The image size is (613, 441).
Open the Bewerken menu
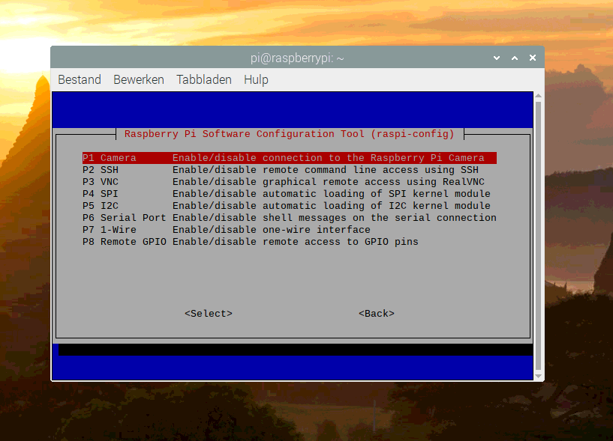138,79
